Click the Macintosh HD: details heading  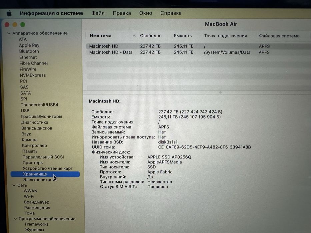(105, 101)
